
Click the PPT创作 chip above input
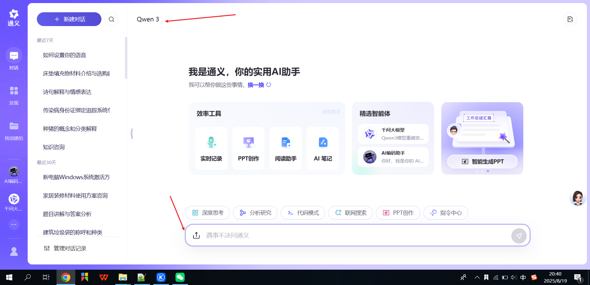pos(398,213)
